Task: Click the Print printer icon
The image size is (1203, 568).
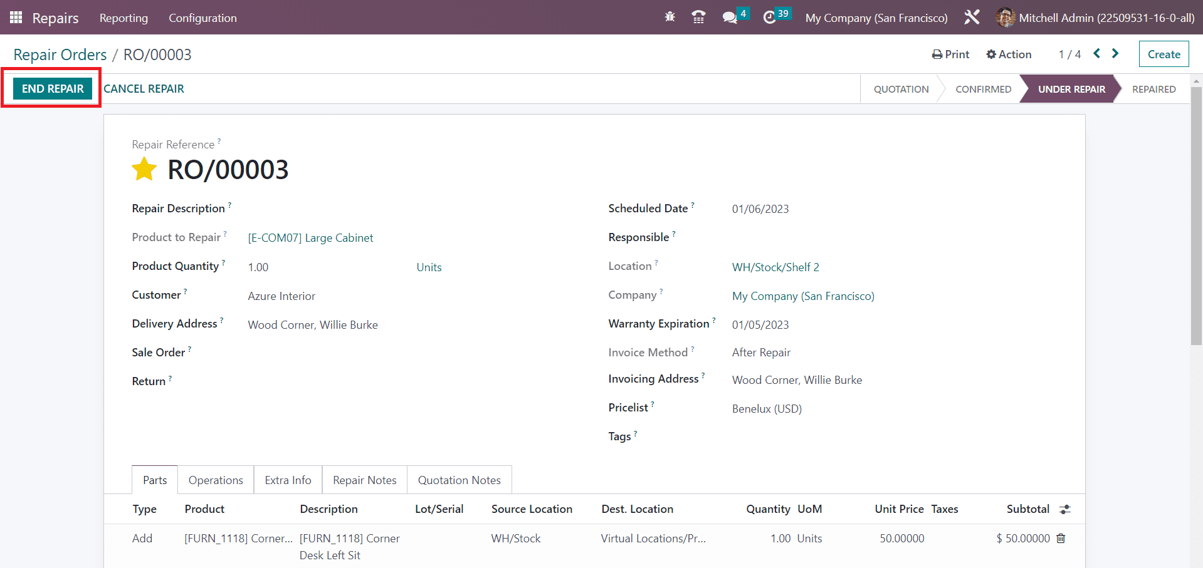Action: pos(937,54)
